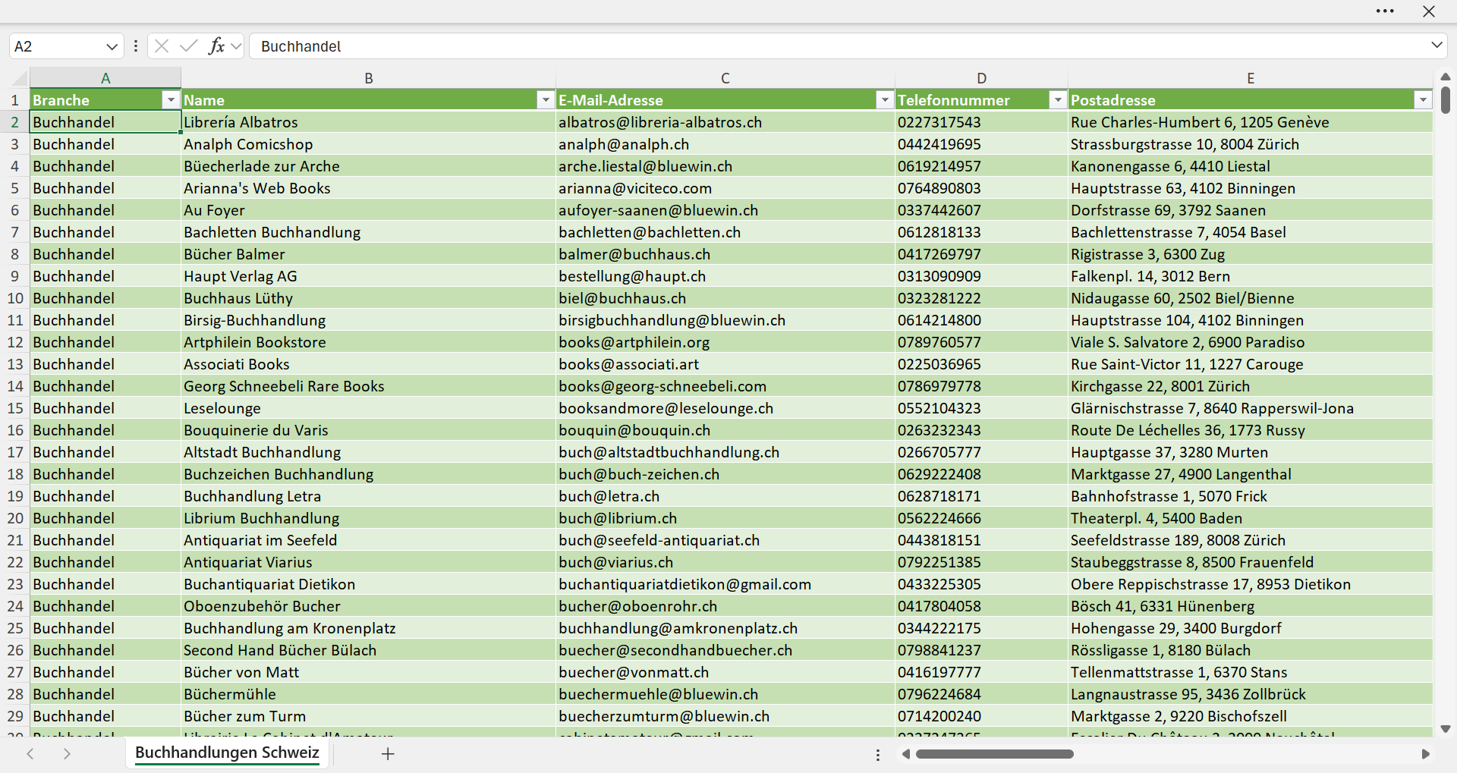Click the select-all corner triangle
The height and width of the screenshot is (773, 1457).
(20, 78)
